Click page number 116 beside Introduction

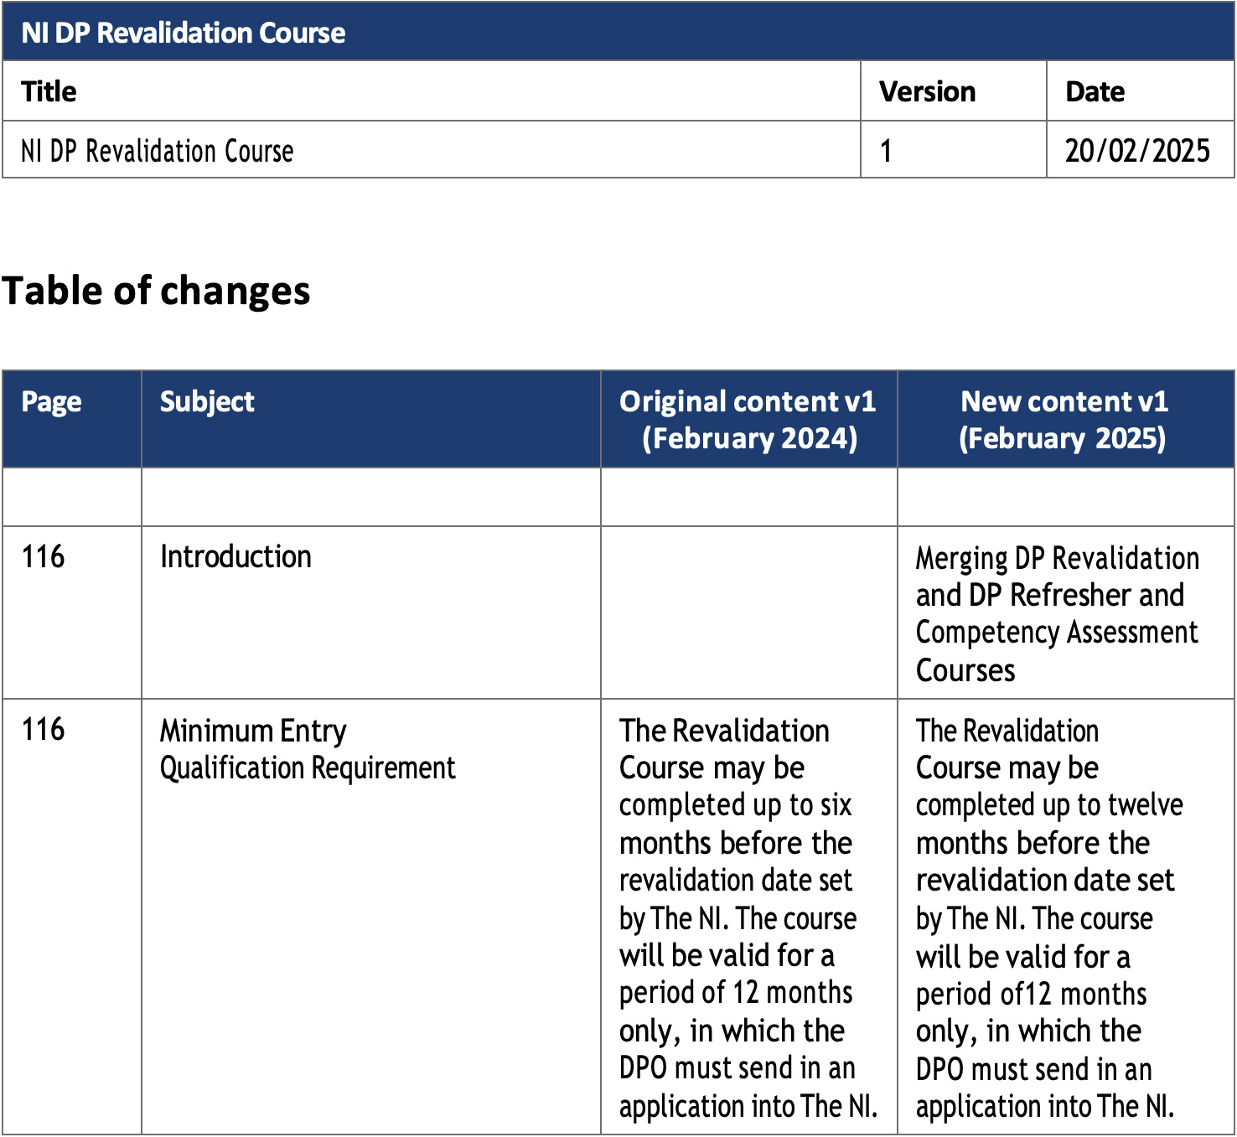tap(43, 557)
